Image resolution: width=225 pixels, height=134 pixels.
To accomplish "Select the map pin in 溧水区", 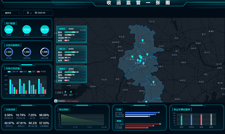I will click(153, 82).
